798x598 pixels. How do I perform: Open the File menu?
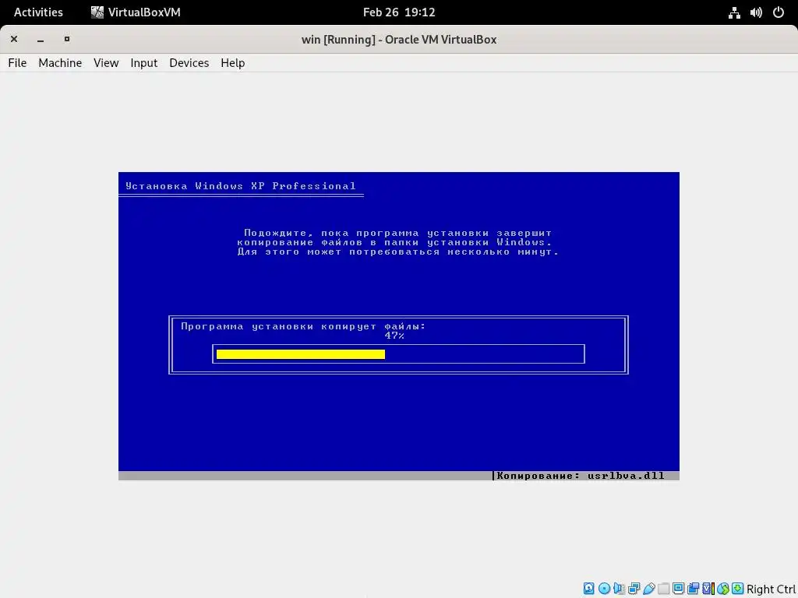tap(17, 62)
